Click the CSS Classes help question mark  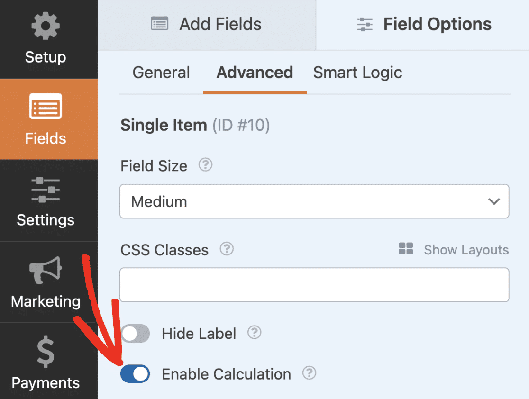pos(227,249)
